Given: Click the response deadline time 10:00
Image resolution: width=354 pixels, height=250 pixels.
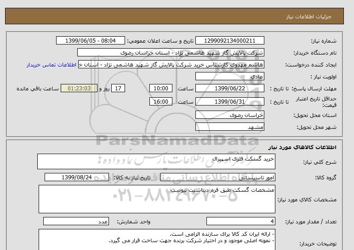Looking at the screenshot, I should pos(161,88).
